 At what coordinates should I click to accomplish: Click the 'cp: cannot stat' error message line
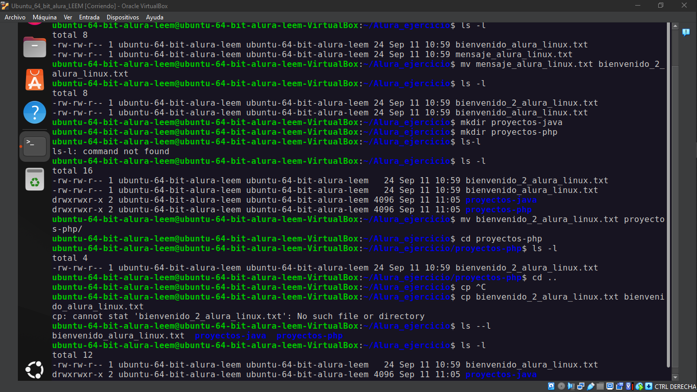tap(238, 316)
